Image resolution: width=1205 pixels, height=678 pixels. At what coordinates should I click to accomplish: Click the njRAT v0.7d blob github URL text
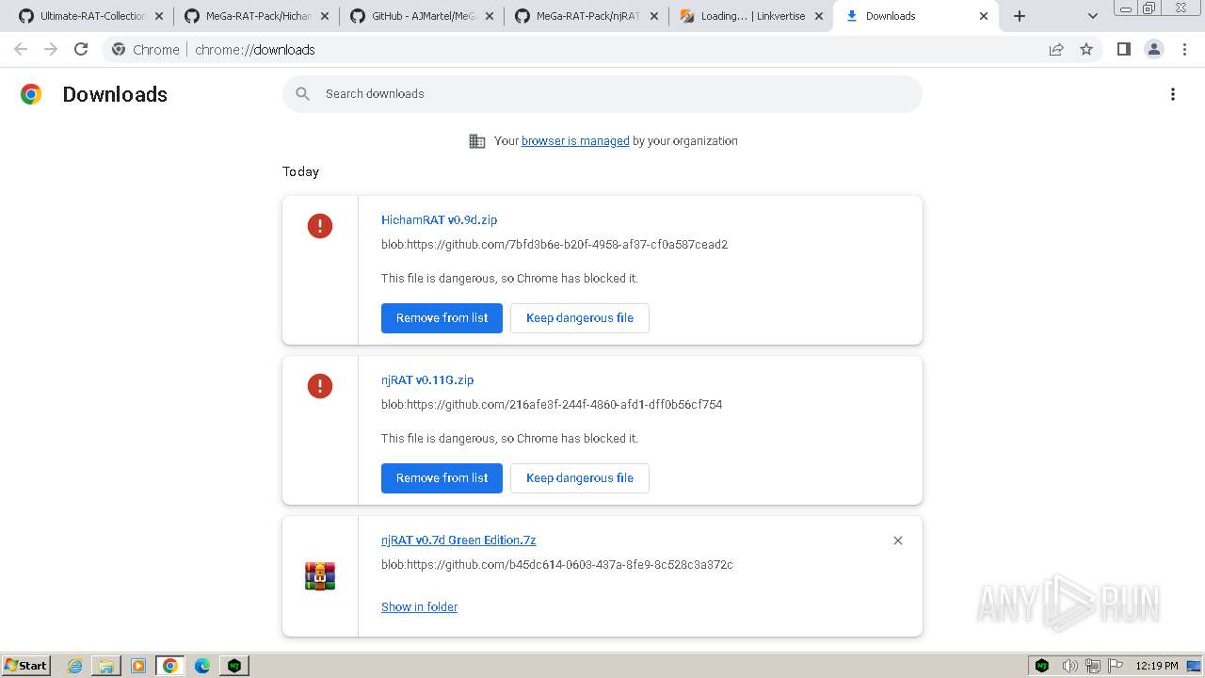[557, 565]
